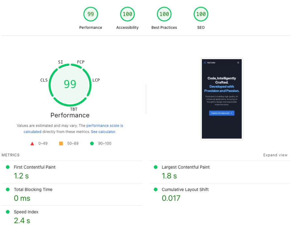Click the Accessibility score gauge showing 100
The height and width of the screenshot is (229, 292).
pyautogui.click(x=127, y=14)
